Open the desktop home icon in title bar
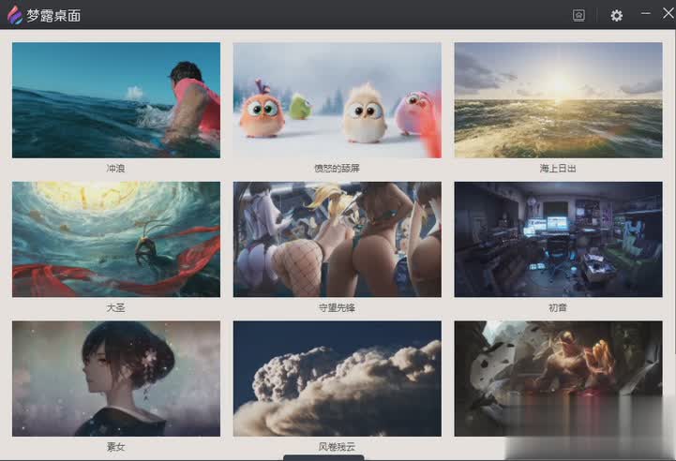 (578, 15)
